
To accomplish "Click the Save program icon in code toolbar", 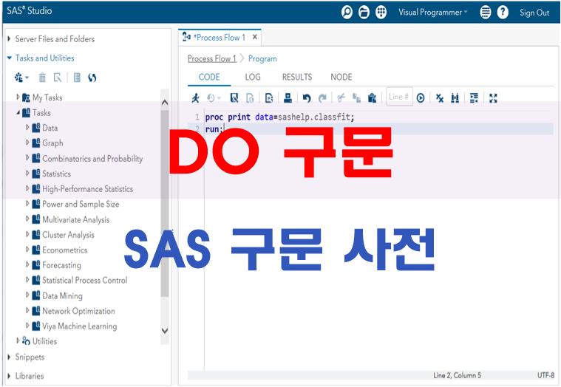I will [234, 97].
